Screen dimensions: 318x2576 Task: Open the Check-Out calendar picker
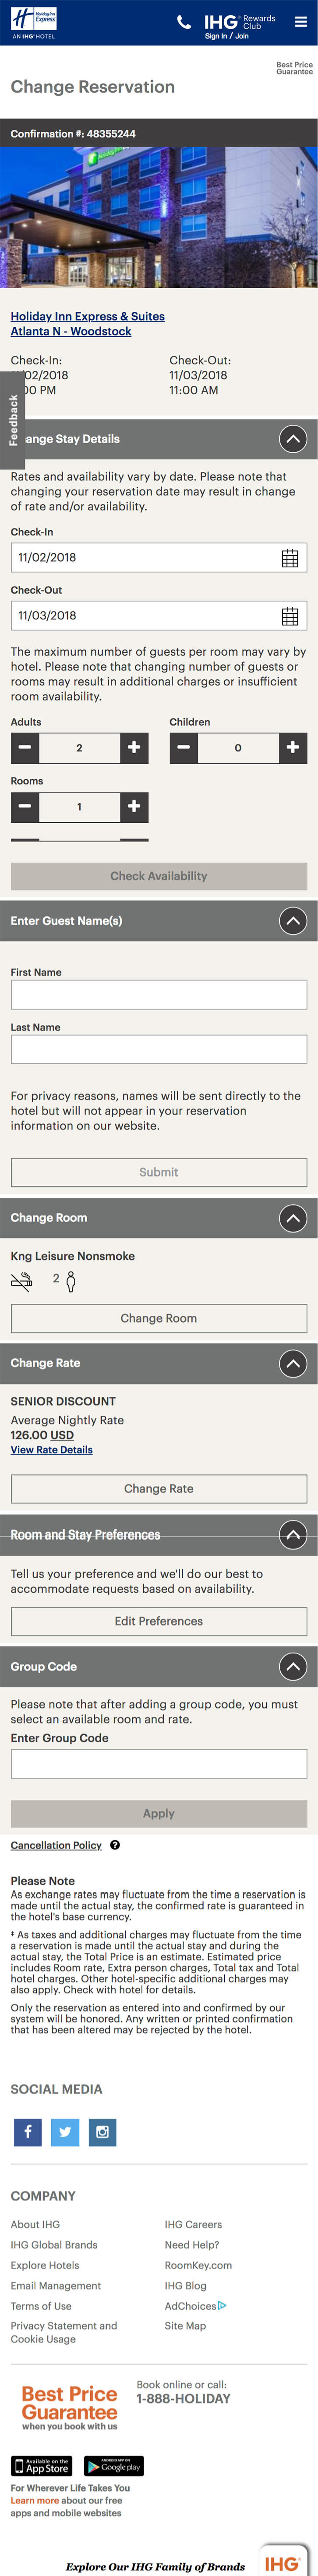click(x=289, y=616)
